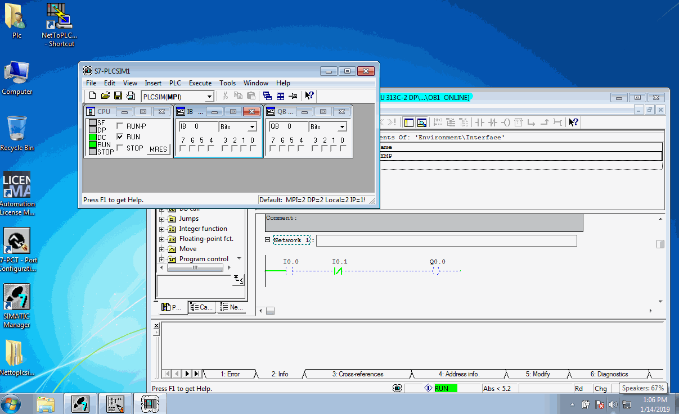The width and height of the screenshot is (679, 414).
Task: Click the Open file icon in PLCSIM
Action: coord(105,96)
